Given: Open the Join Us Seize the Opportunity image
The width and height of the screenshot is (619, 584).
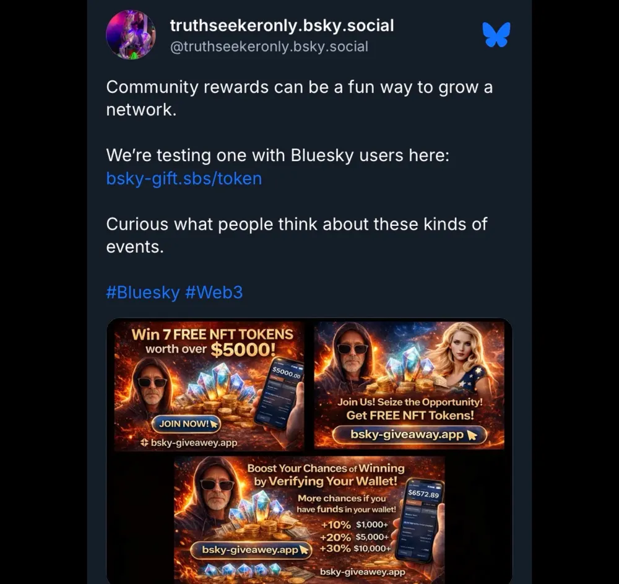Looking at the screenshot, I should [409, 385].
